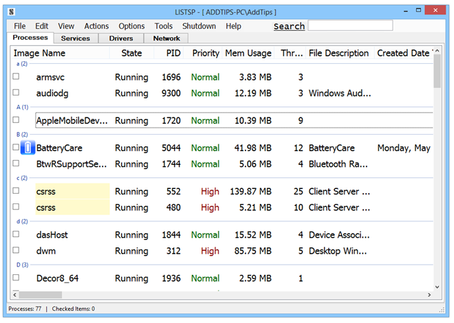Sort by the Mem Usage column header
This screenshot has height=323, width=454.
pyautogui.click(x=248, y=53)
